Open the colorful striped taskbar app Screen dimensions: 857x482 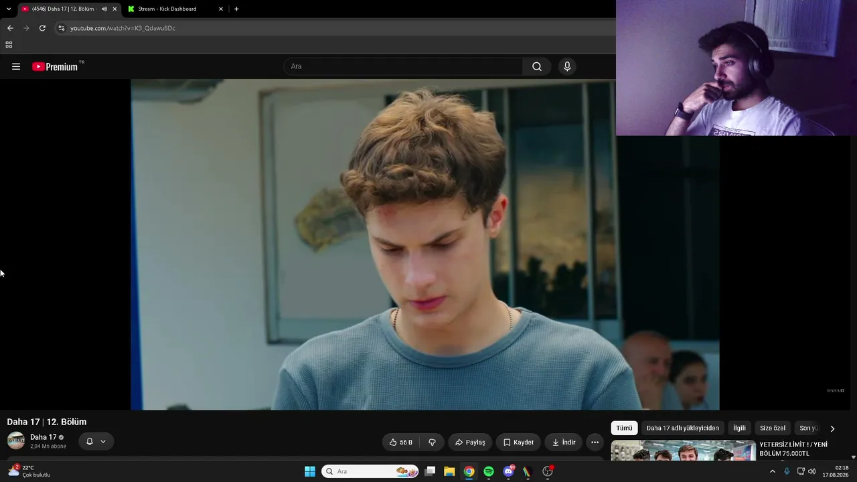(x=528, y=471)
